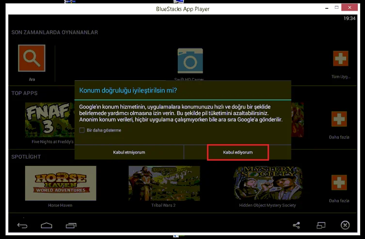Launch the Swift HD Camera app icon
Screen dimensions: 365x239
[190, 61]
